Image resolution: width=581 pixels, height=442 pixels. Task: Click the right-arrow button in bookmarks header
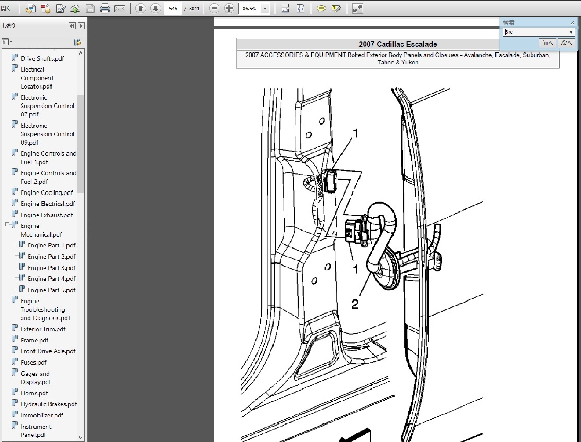pos(81,26)
